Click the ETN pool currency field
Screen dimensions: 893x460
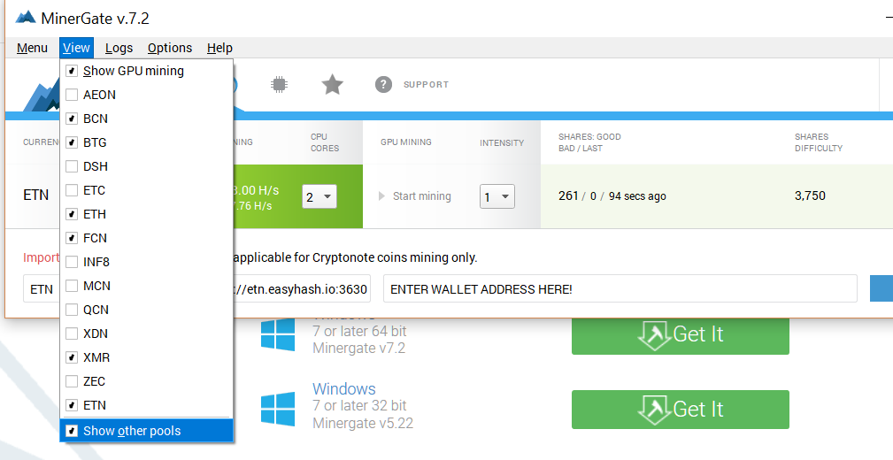[42, 288]
